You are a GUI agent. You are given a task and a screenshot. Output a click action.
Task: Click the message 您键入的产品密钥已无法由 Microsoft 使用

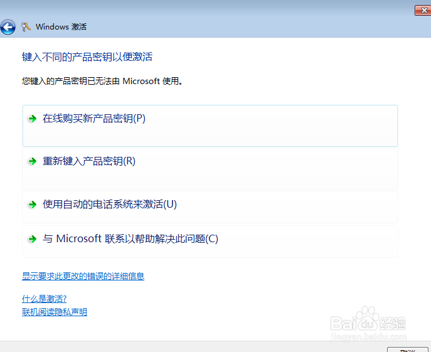tap(102, 81)
